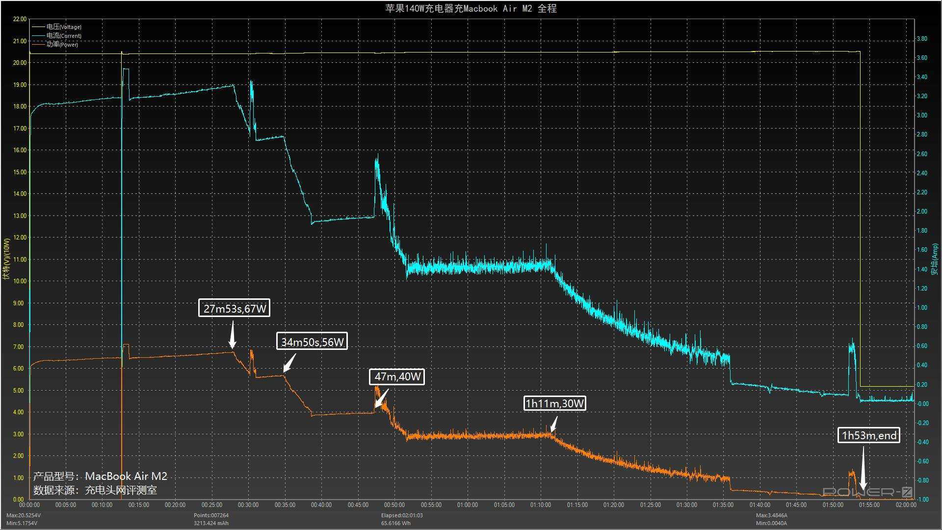The image size is (942, 530).
Task: Click the Elapsed:02:01:03 status readout
Action: click(x=402, y=515)
